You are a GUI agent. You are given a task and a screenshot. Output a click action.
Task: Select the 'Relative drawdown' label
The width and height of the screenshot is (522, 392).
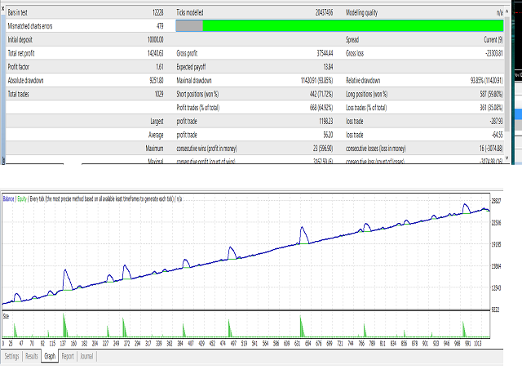363,81
